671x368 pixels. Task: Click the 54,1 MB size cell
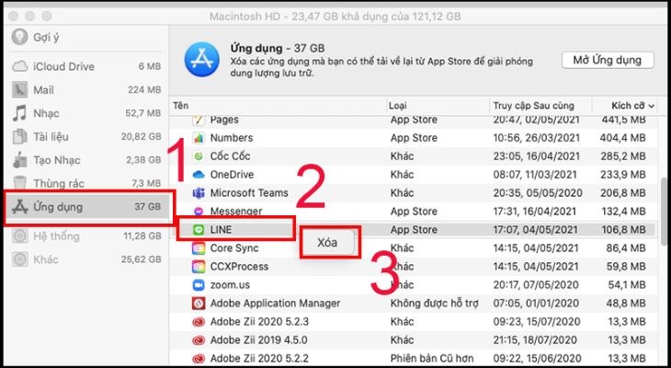[626, 285]
